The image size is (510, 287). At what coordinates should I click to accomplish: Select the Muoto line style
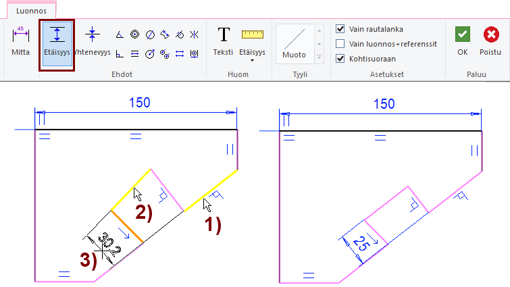pyautogui.click(x=295, y=44)
